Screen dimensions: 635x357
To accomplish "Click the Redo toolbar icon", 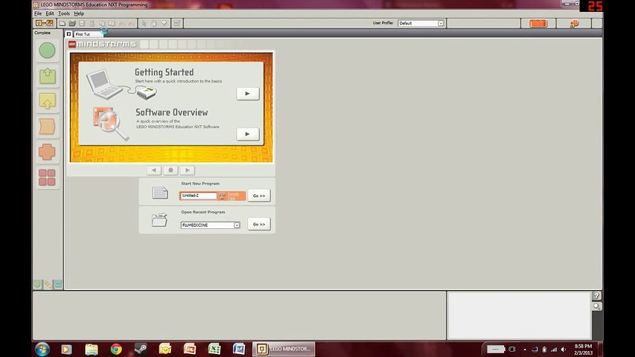I will pyautogui.click(x=131, y=24).
